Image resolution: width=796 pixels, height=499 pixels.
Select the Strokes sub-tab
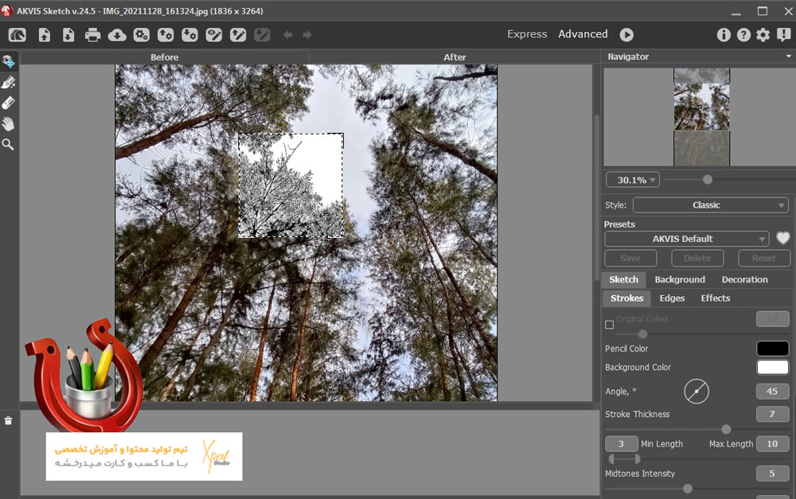coord(627,298)
